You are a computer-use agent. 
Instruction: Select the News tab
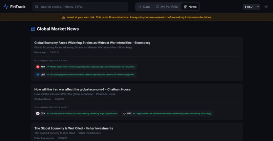[x=190, y=7]
